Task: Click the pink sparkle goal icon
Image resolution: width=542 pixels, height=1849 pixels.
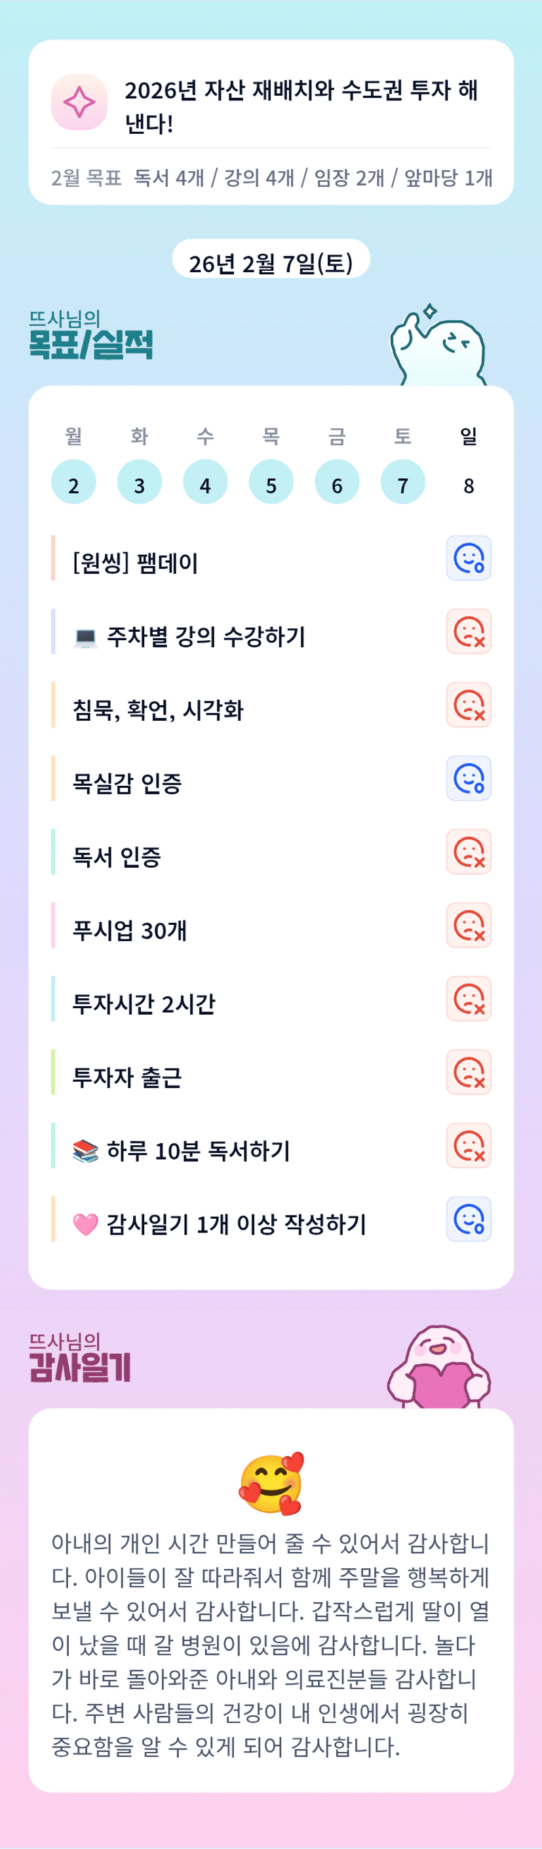Action: pos(79,102)
